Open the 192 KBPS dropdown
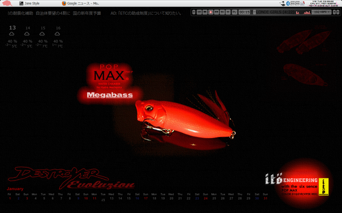342x213 pixels. (321, 12)
